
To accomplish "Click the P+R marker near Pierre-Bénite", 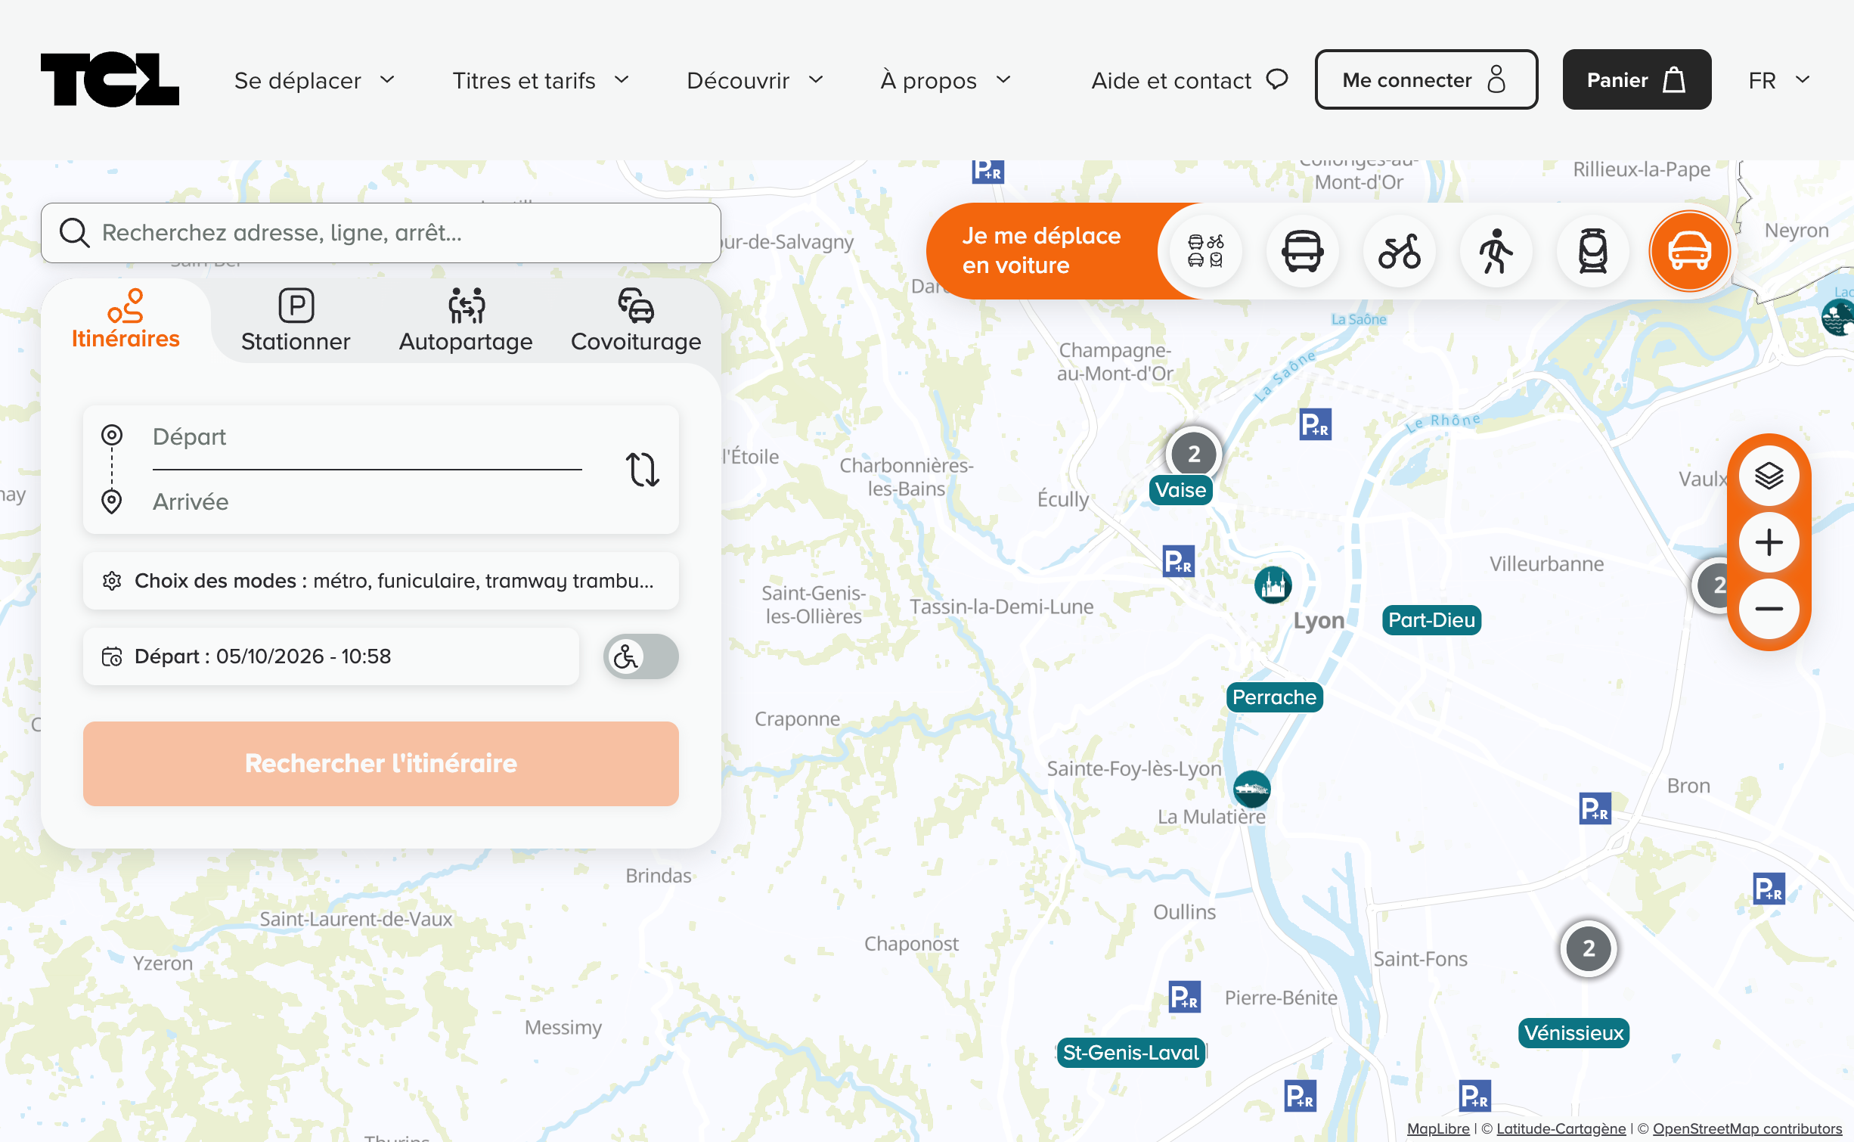I will pos(1184,996).
